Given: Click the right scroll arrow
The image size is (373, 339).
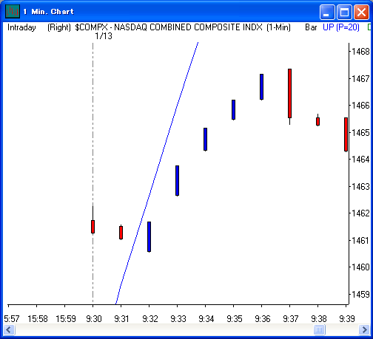Looking at the screenshot, I should tap(364, 329).
